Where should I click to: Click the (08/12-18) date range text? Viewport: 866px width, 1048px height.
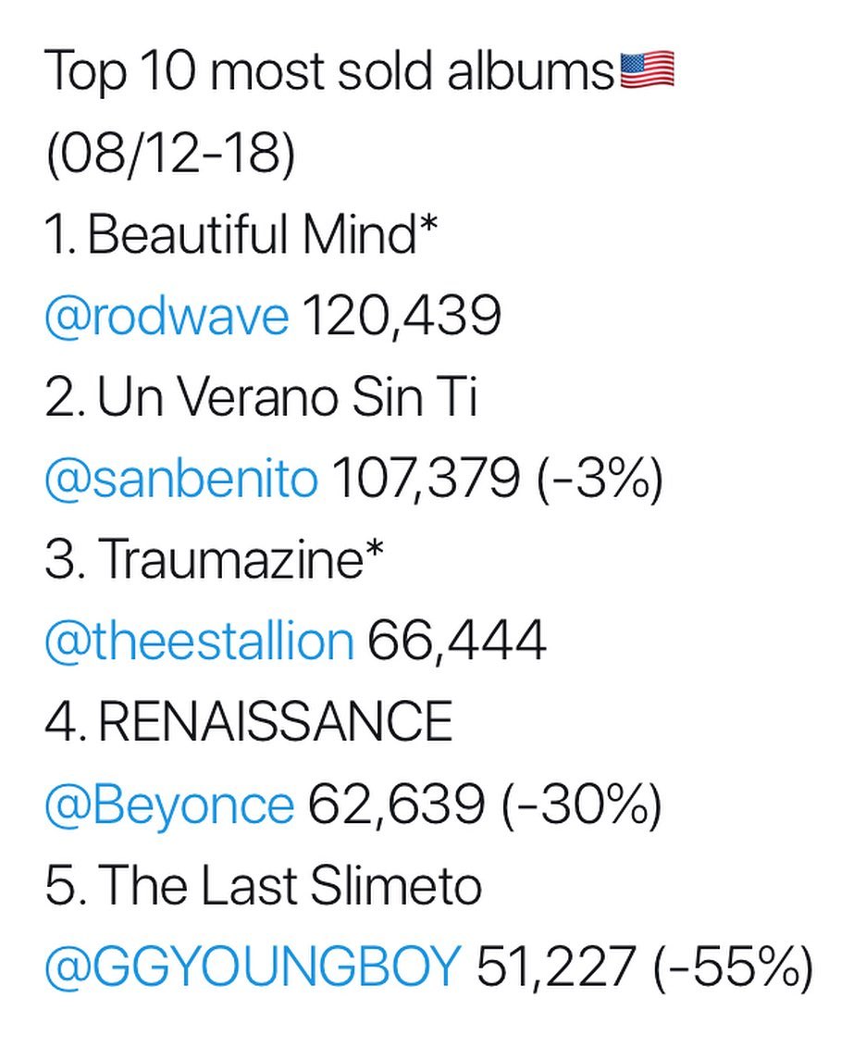169,154
